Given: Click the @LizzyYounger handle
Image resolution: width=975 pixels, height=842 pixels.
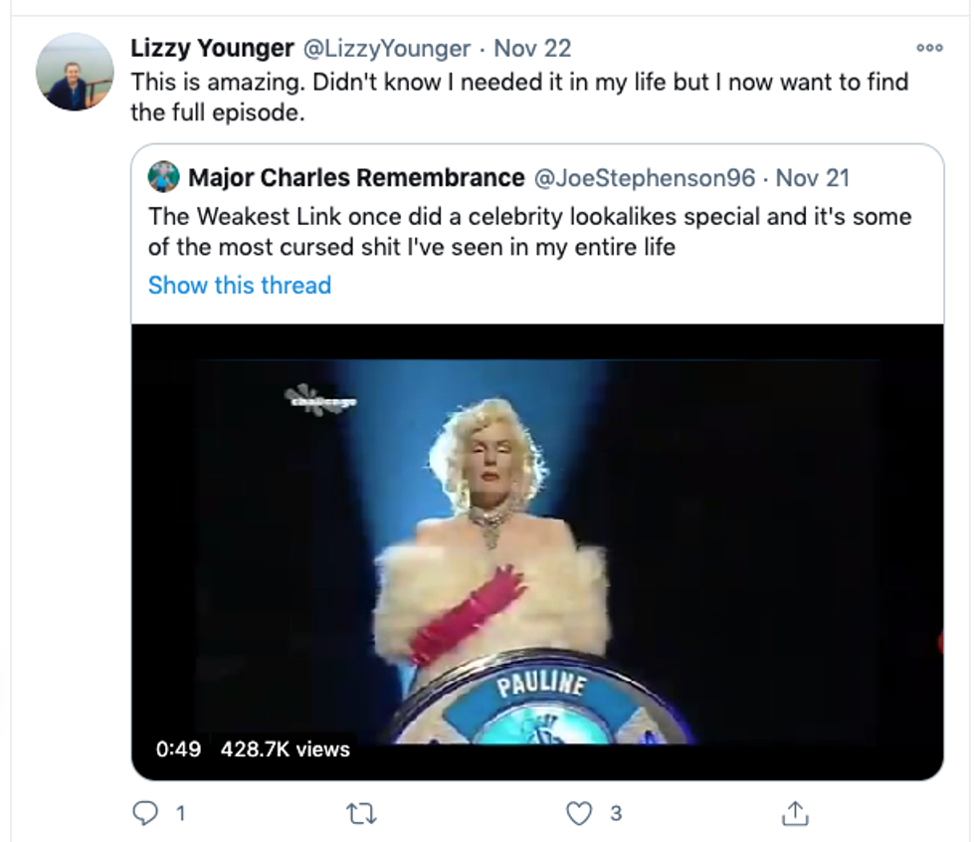Looking at the screenshot, I should pyautogui.click(x=387, y=48).
